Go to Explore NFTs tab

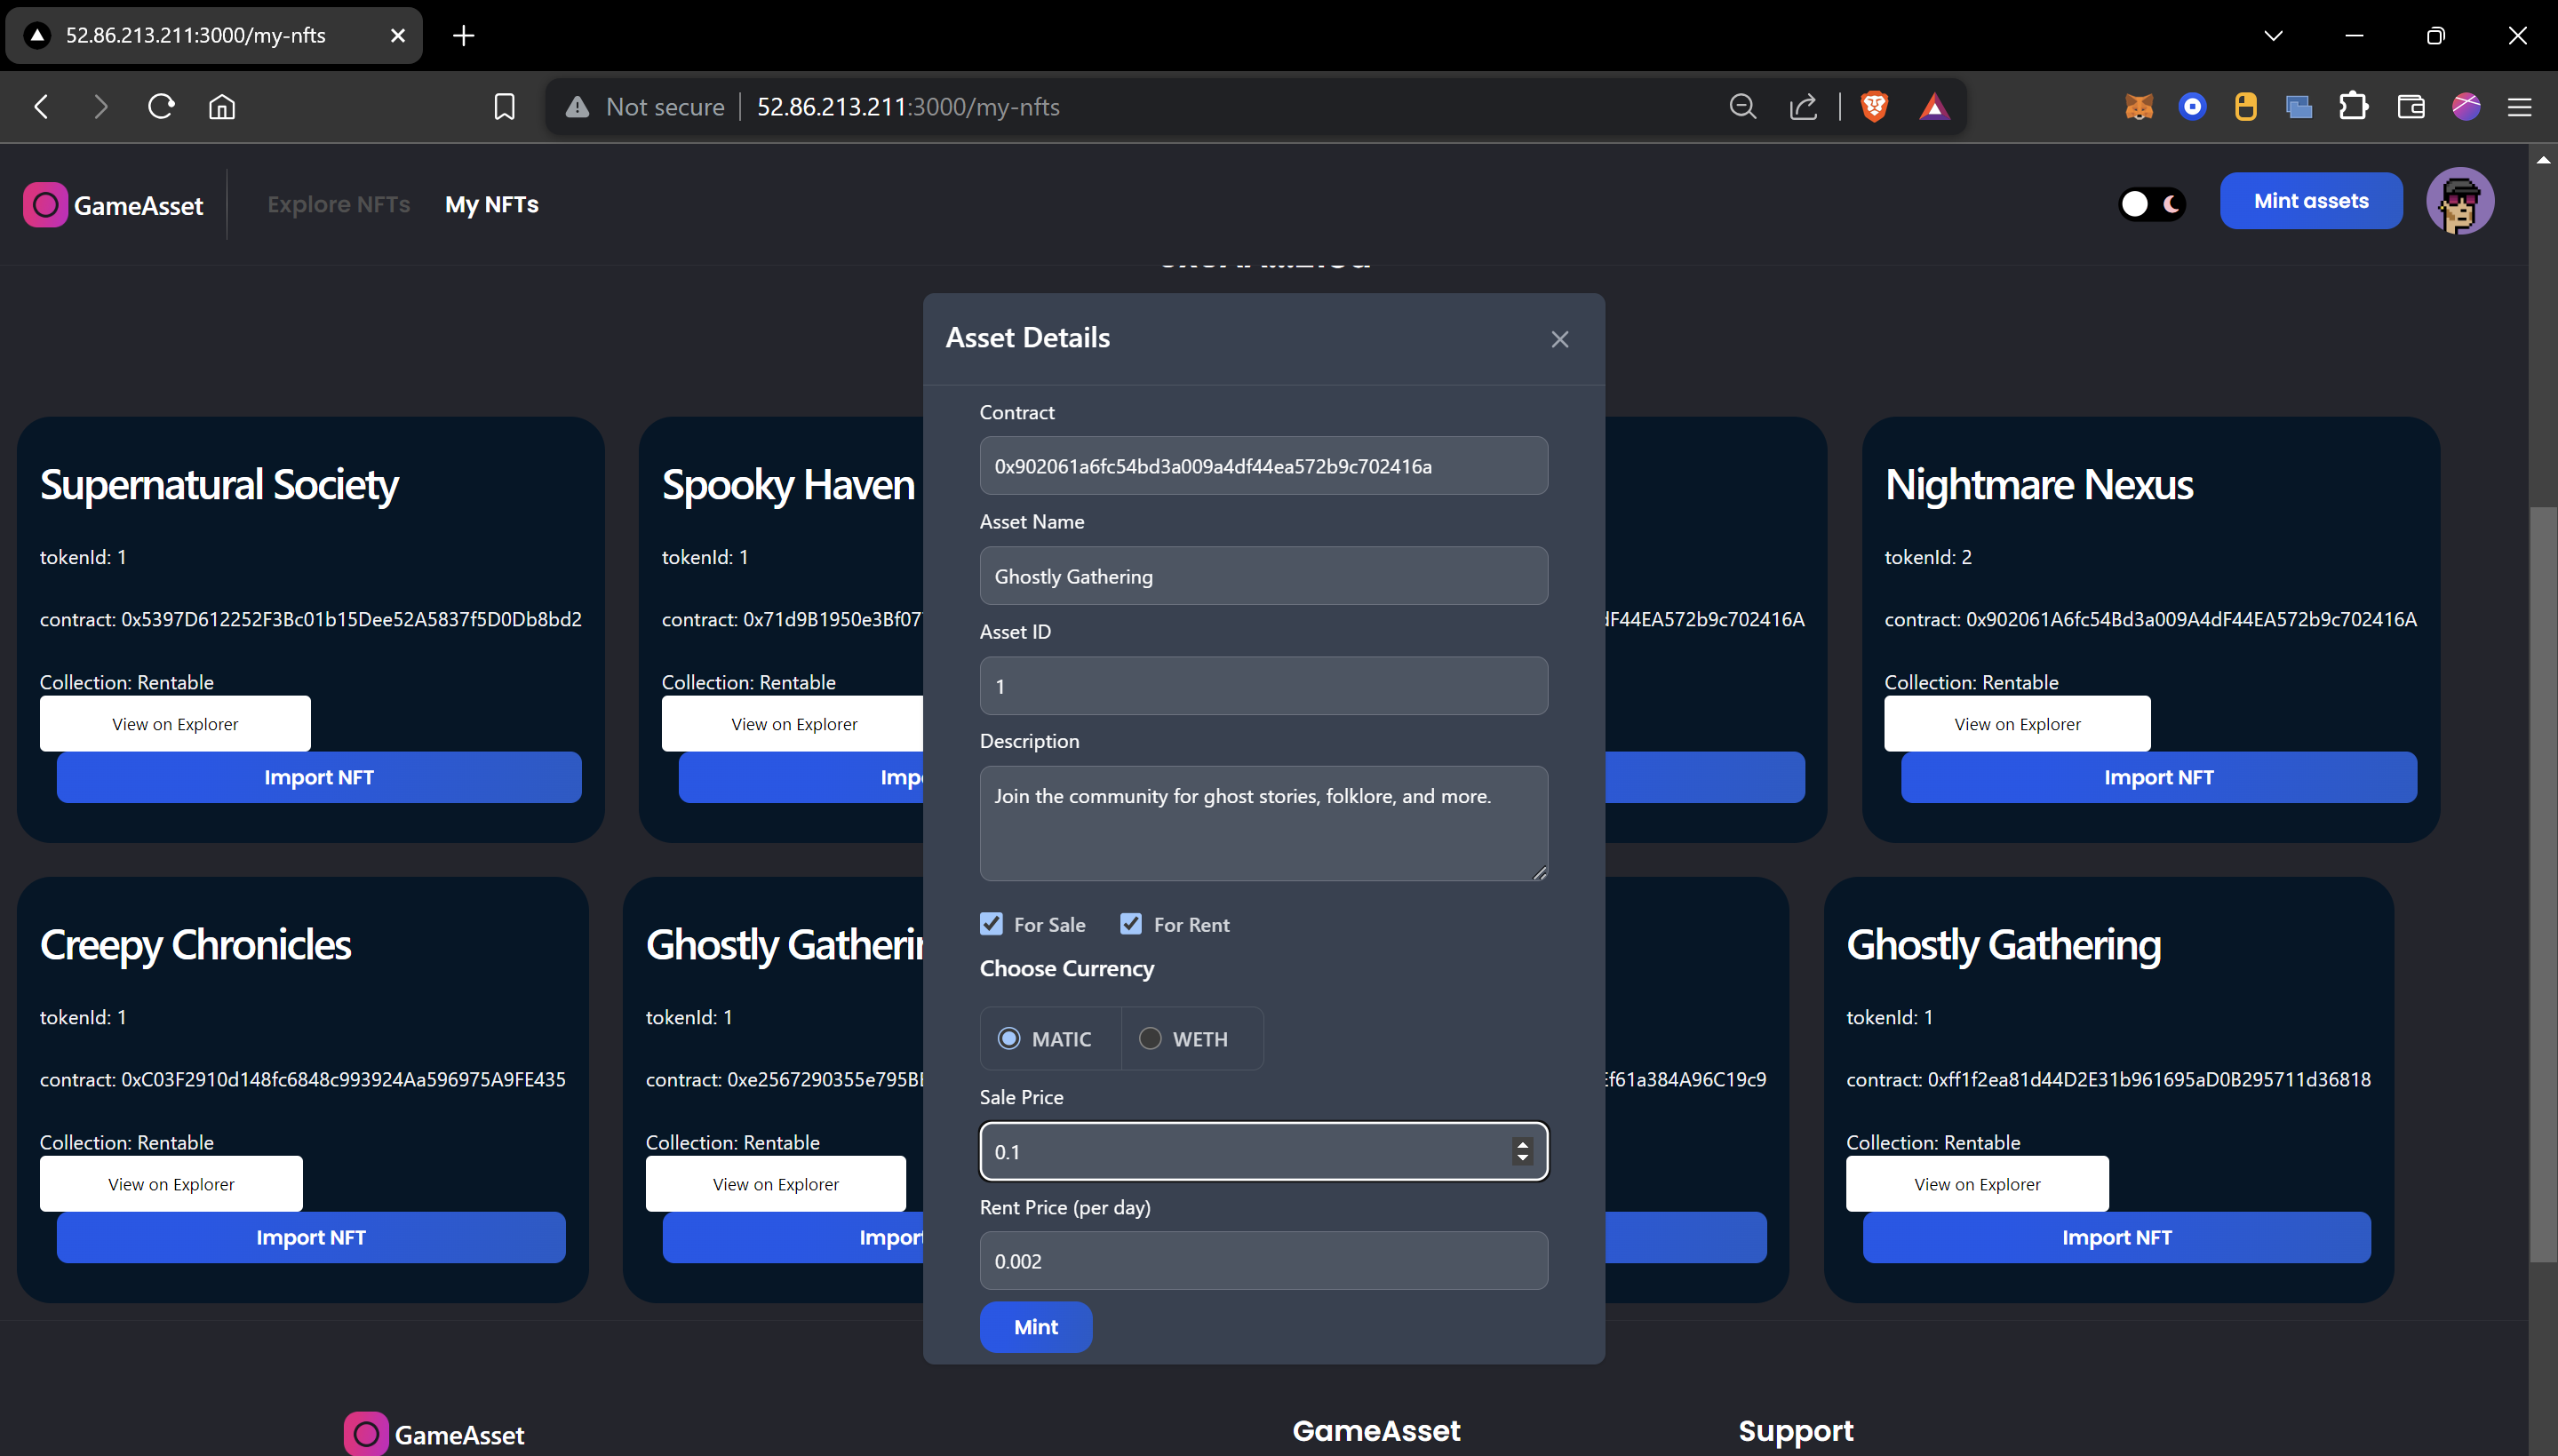pos(338,204)
